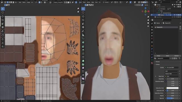Select the Add Cube tool in 3D viewport

point(83,39)
